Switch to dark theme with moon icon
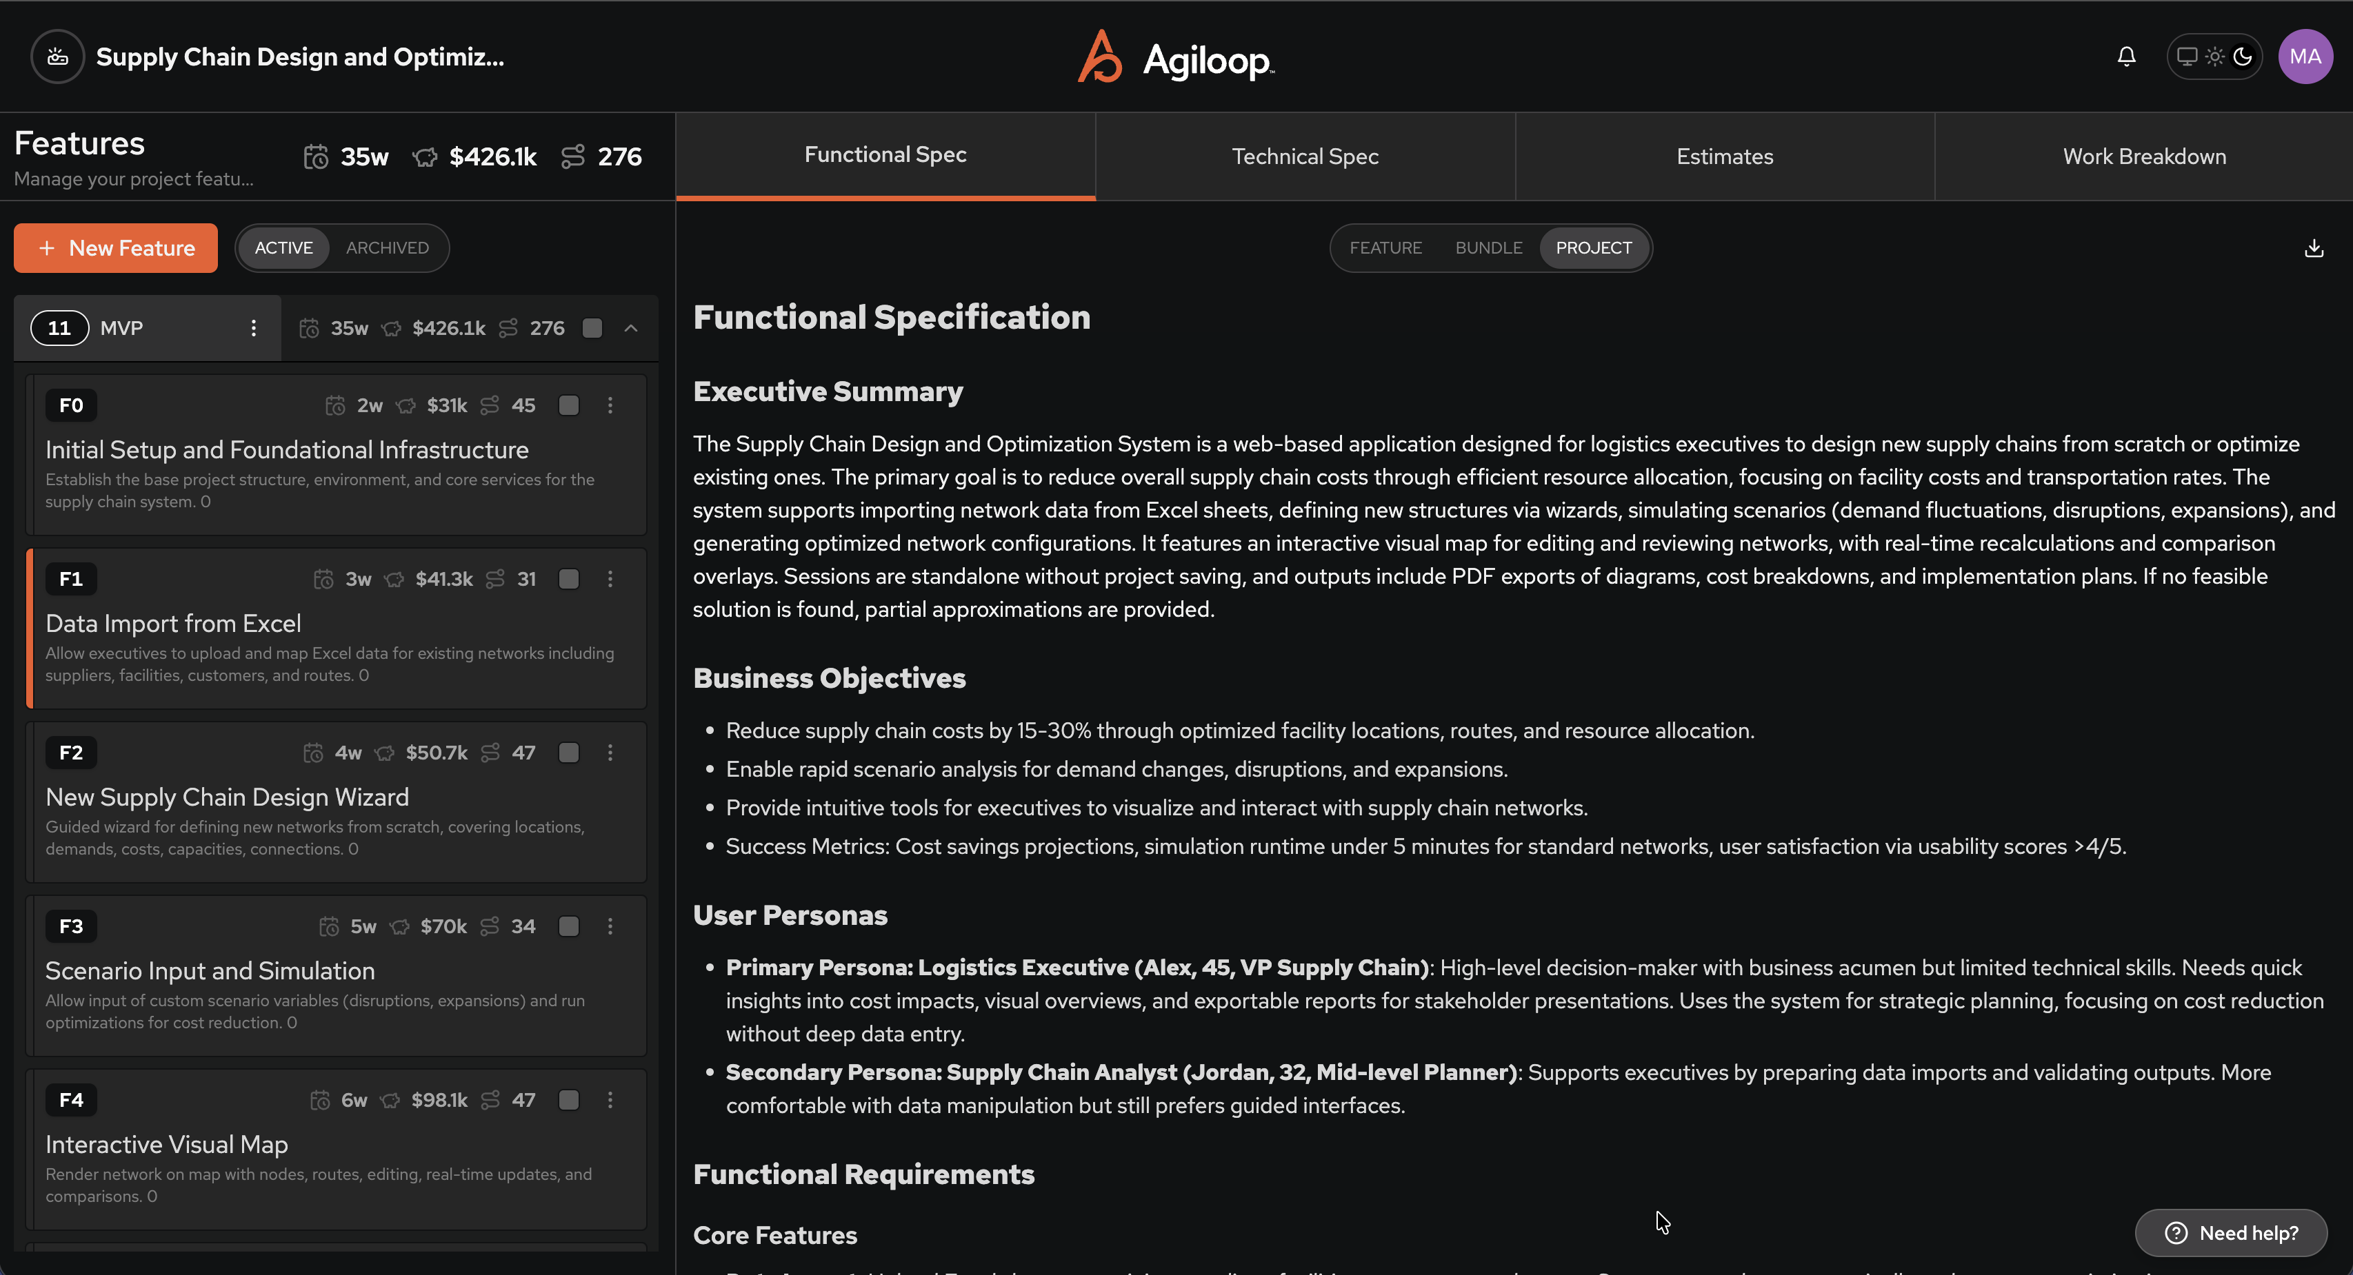The height and width of the screenshot is (1275, 2353). [2243, 56]
